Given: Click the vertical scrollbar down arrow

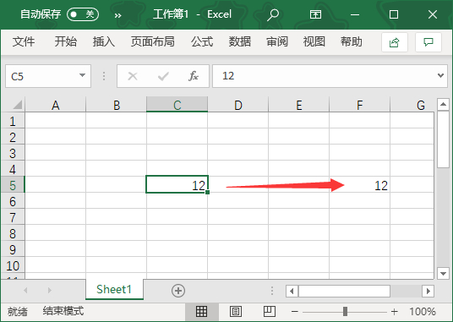Looking at the screenshot, I should [x=443, y=273].
